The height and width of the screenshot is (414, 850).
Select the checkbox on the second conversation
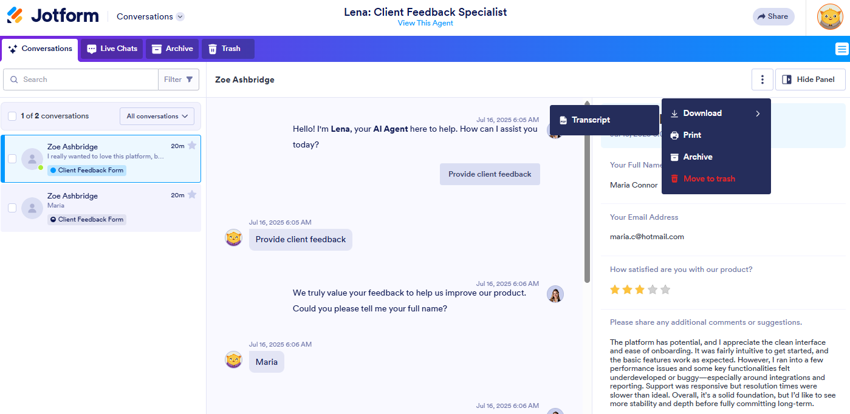12,206
